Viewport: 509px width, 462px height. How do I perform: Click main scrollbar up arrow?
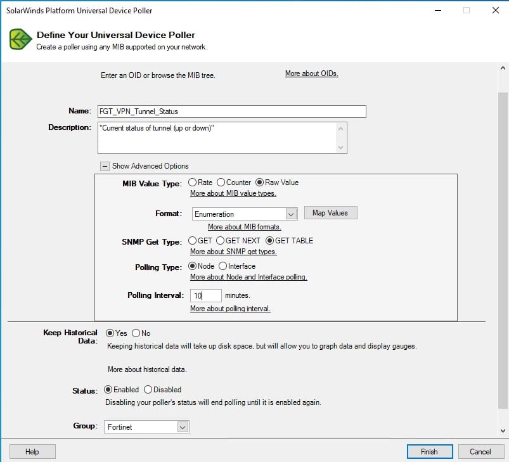[503, 68]
